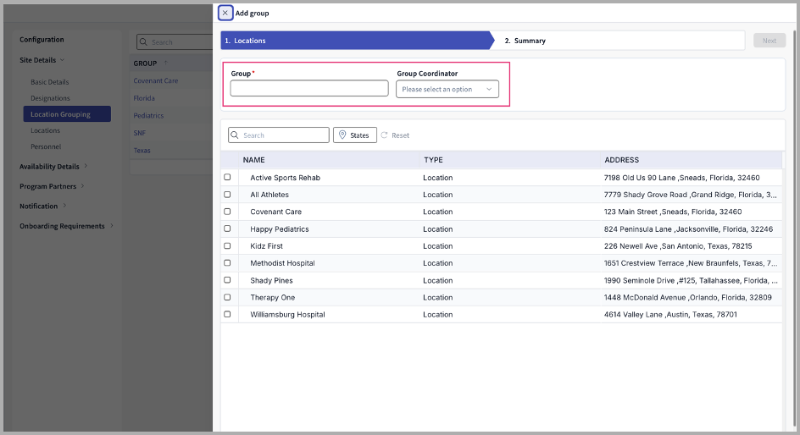This screenshot has height=435, width=800.
Task: Open Location Grouping in the sidebar
Action: (x=60, y=114)
